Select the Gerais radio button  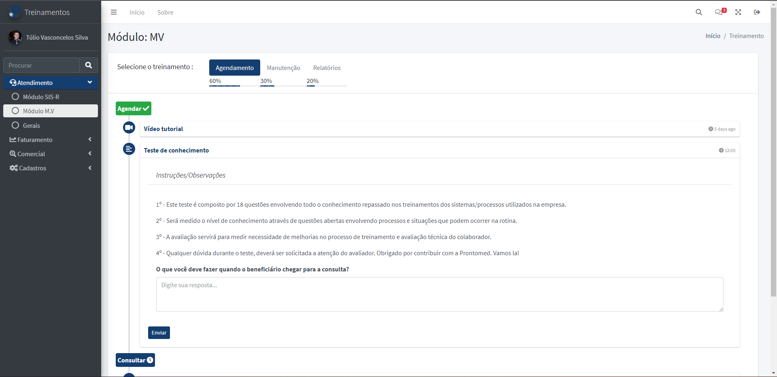pyautogui.click(x=15, y=125)
